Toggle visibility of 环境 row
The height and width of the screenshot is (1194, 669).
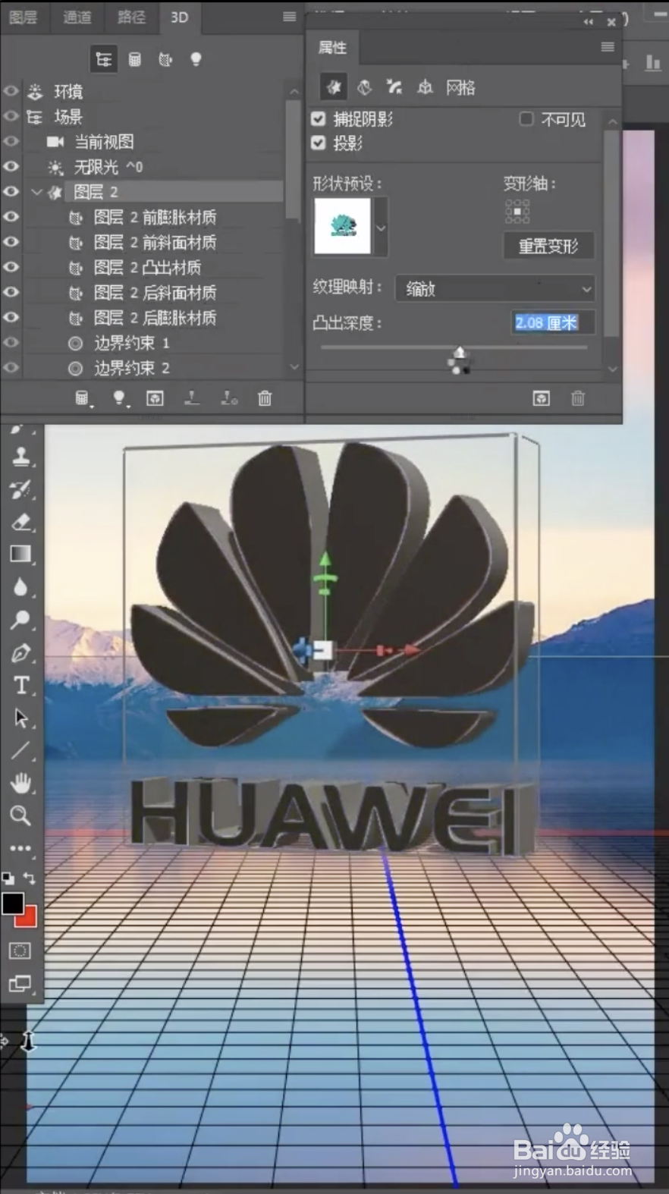pyautogui.click(x=11, y=91)
